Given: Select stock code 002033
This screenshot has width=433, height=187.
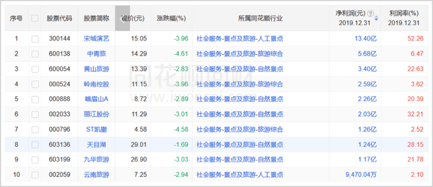Looking at the screenshot, I should pyautogui.click(x=59, y=114).
